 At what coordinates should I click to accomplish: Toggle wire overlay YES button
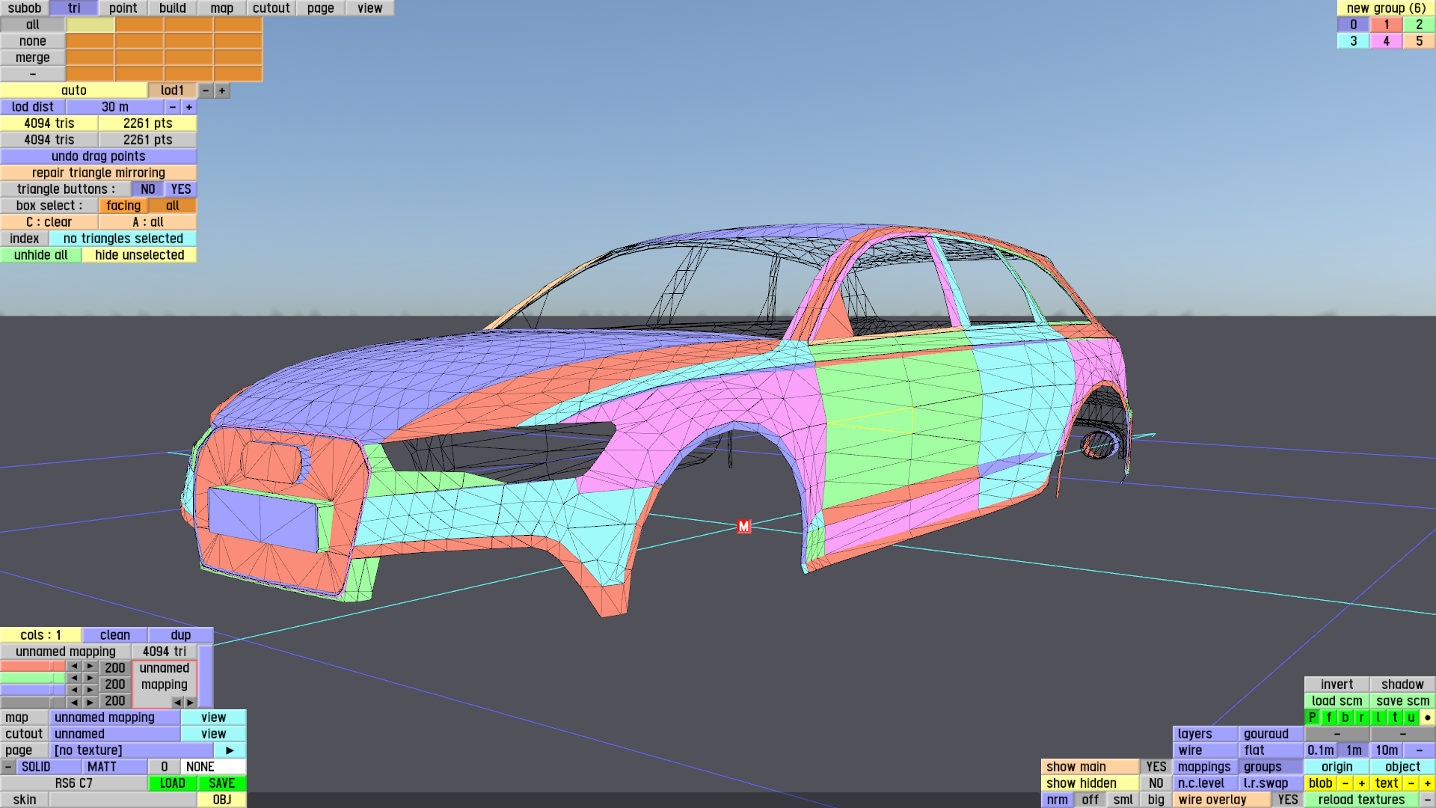point(1287,800)
